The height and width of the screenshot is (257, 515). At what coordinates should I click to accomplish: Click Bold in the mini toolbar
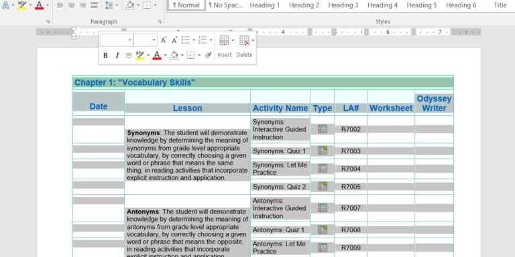(105, 56)
